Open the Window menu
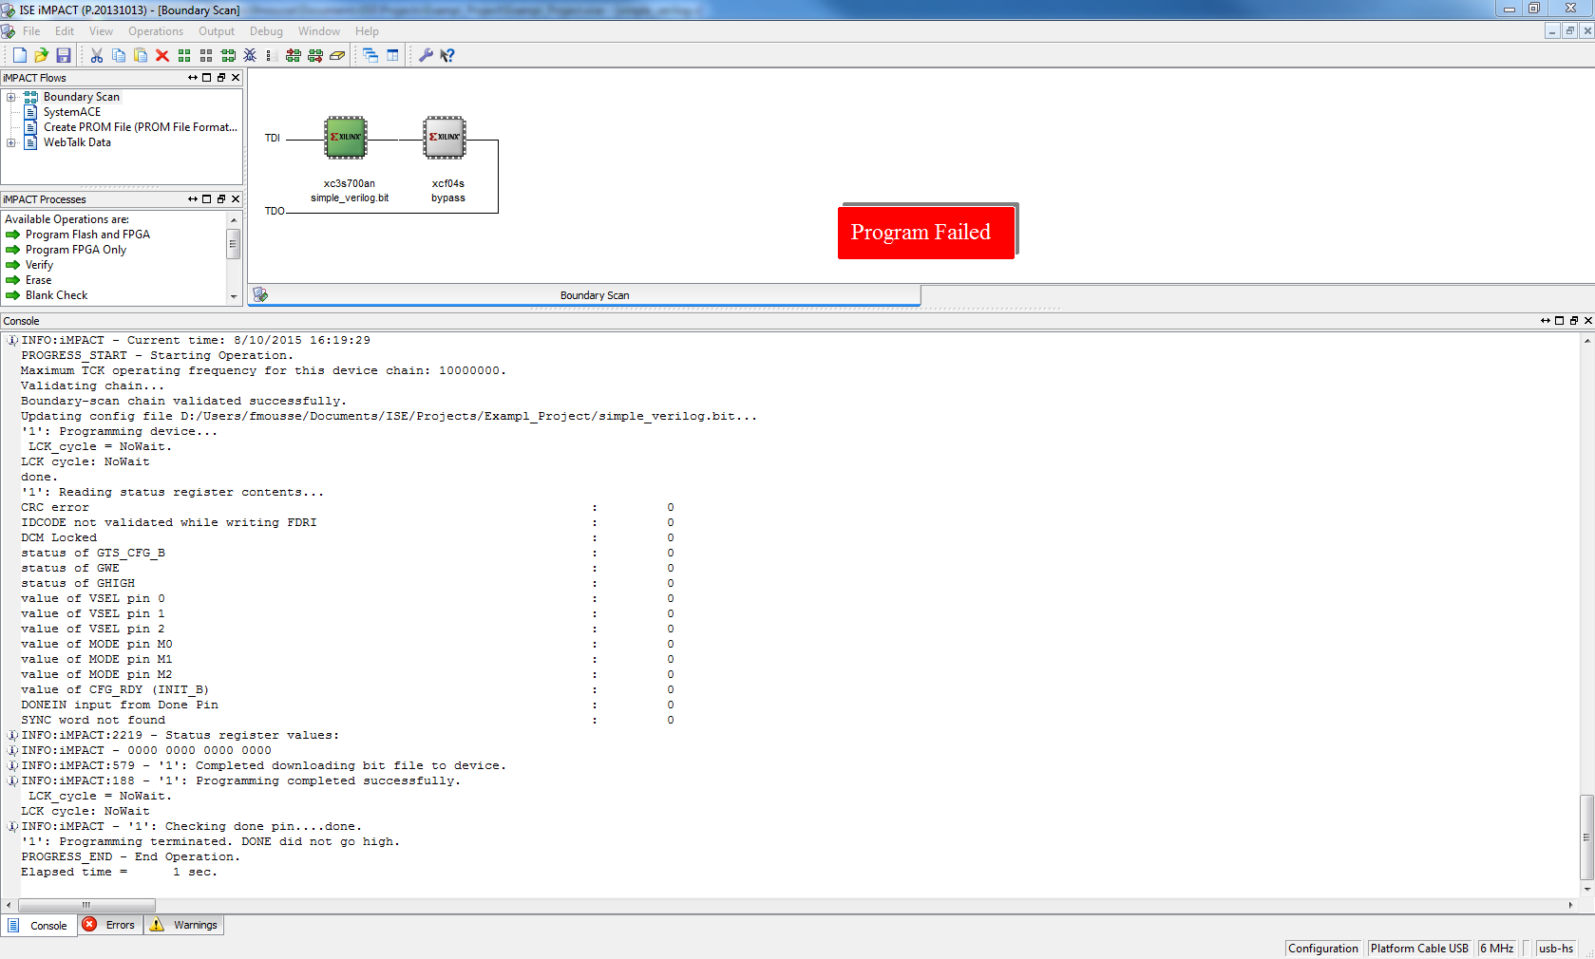This screenshot has width=1595, height=959. [x=319, y=31]
